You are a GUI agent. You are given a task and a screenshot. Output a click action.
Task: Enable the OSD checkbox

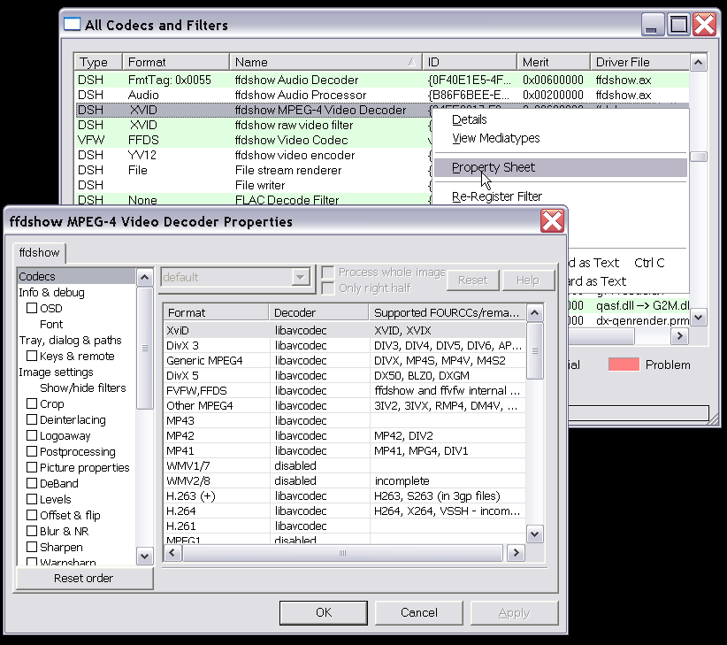pos(32,308)
